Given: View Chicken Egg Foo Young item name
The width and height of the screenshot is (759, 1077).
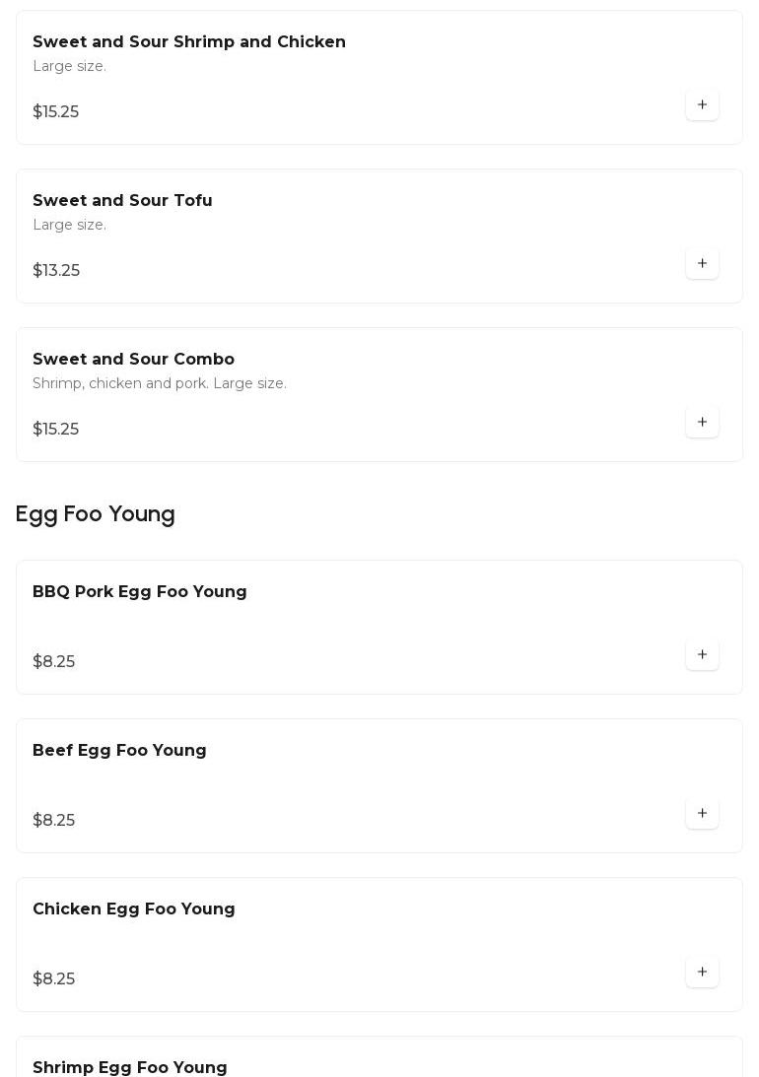Looking at the screenshot, I should click(134, 909).
